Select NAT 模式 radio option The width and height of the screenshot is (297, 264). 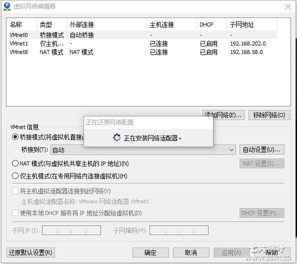(x=15, y=163)
